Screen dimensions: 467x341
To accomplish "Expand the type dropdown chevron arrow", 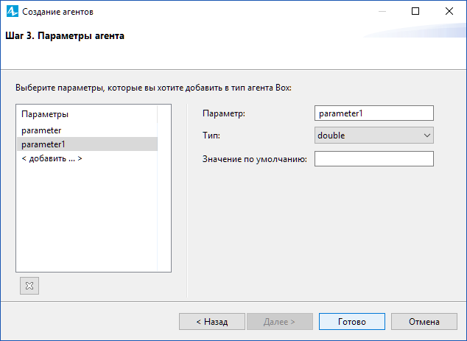I will tap(426, 136).
